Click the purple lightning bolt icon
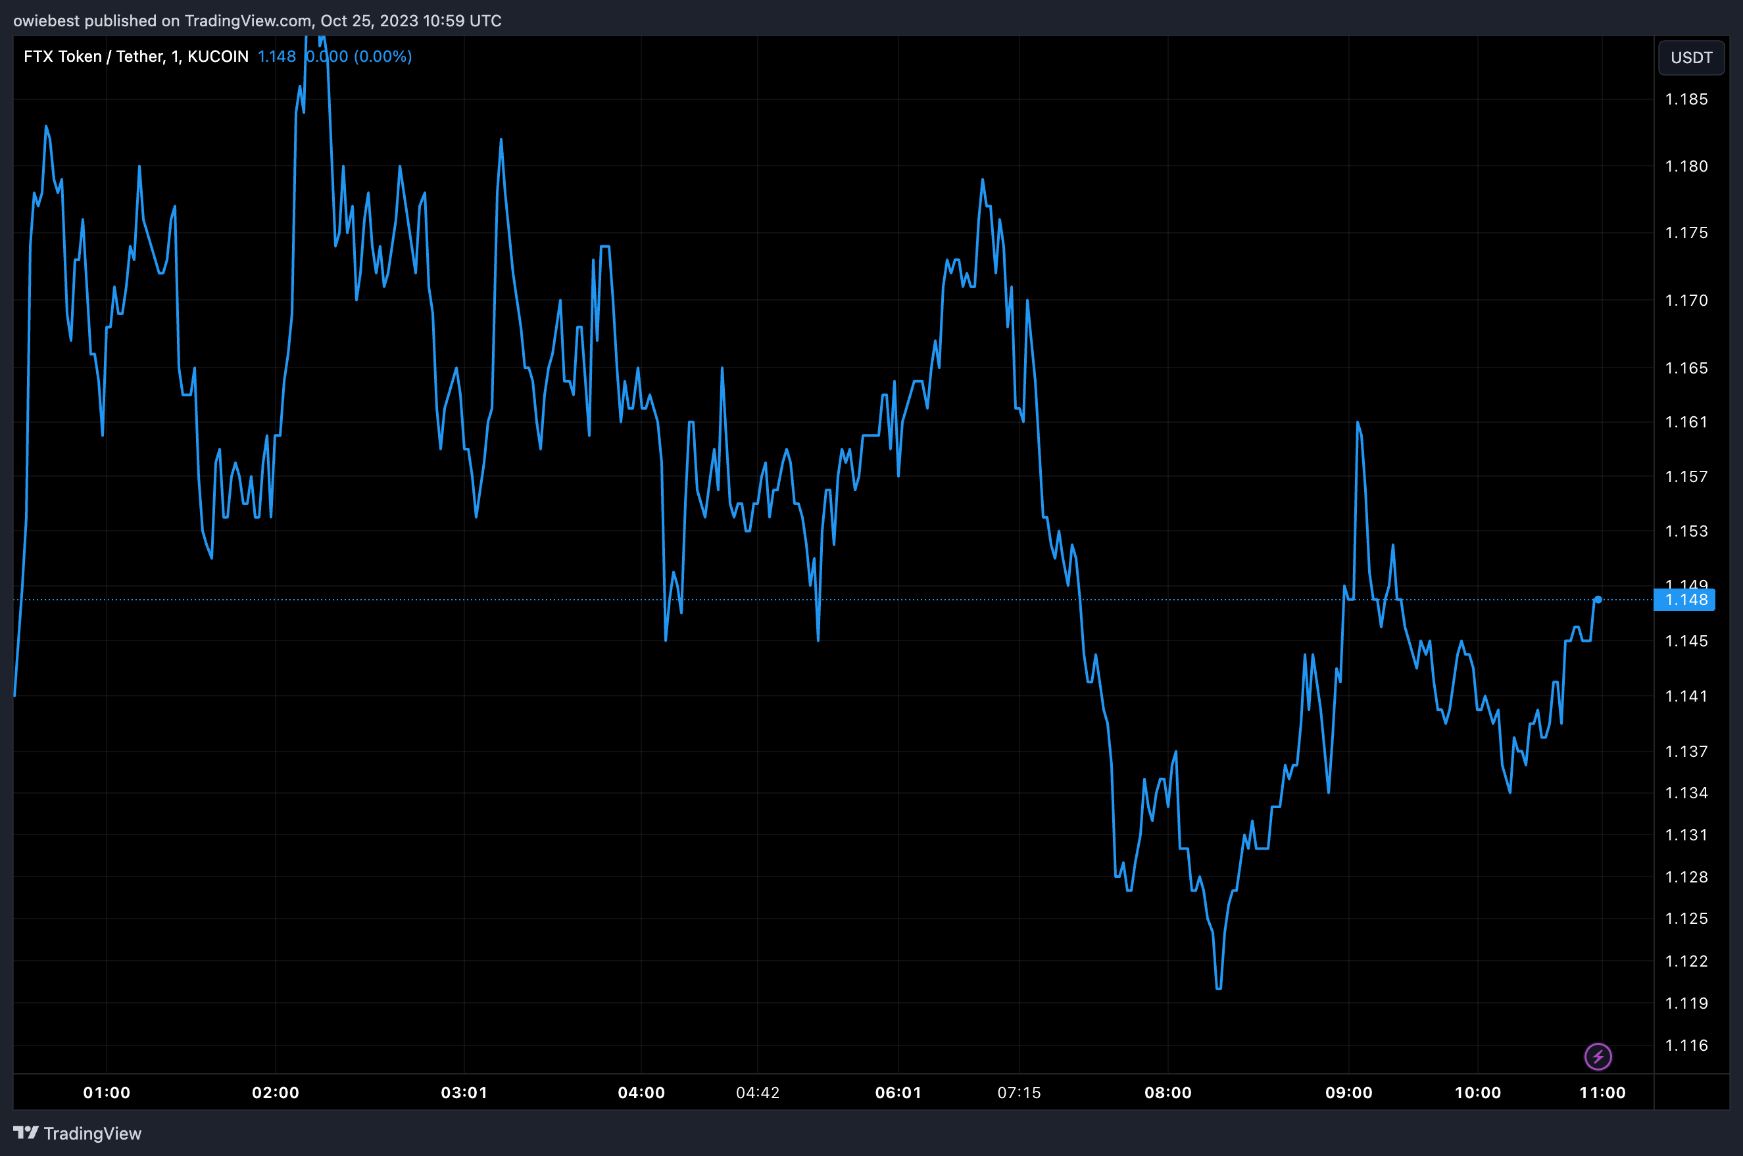This screenshot has width=1743, height=1156. 1598,1057
